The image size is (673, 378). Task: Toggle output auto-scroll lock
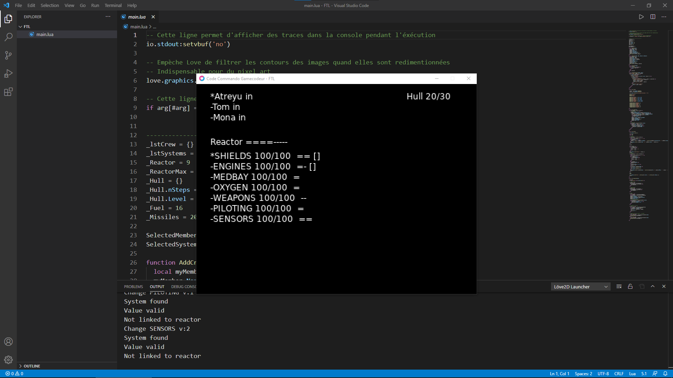coord(630,286)
